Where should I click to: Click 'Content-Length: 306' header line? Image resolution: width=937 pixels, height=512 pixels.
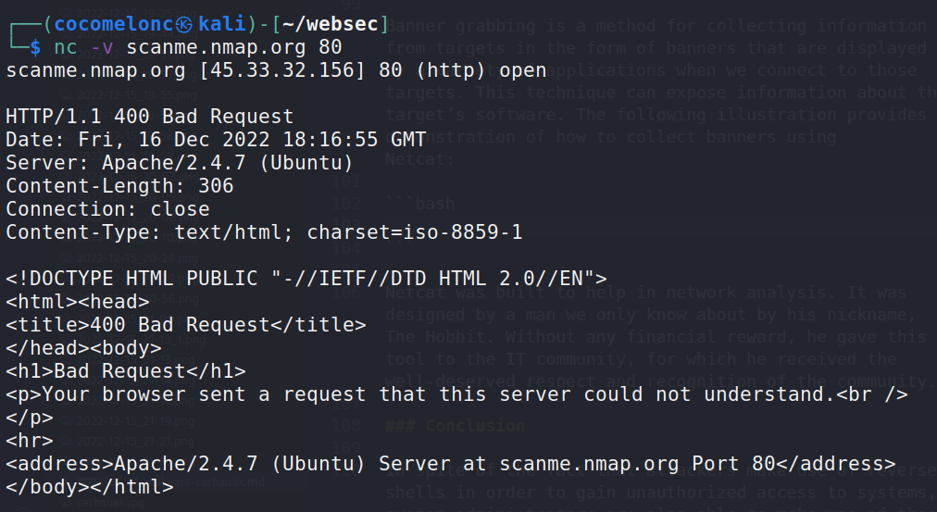coord(119,186)
